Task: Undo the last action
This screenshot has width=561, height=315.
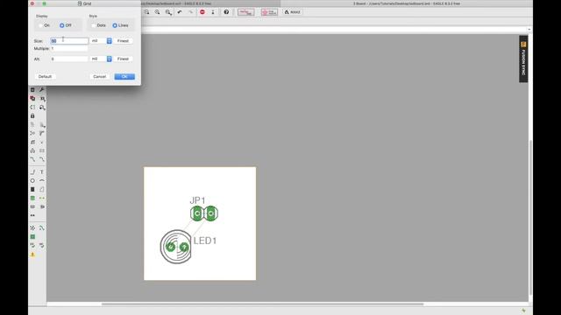Action: click(x=180, y=12)
